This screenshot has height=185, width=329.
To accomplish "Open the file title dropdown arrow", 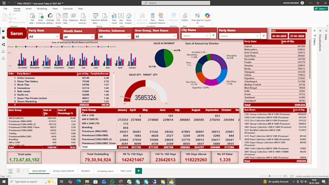I will (62, 3).
